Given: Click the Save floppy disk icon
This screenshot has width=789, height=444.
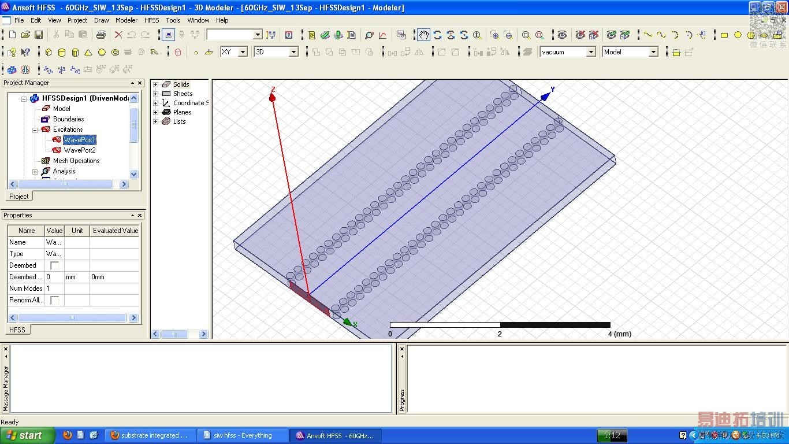Looking at the screenshot, I should click(39, 35).
